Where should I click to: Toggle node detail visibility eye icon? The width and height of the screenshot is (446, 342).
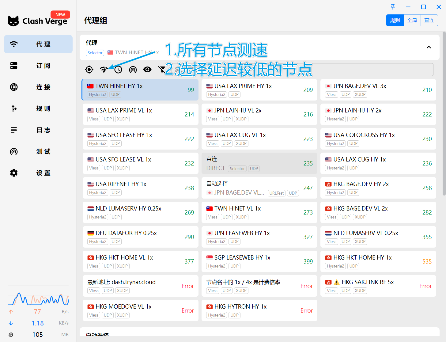147,70
